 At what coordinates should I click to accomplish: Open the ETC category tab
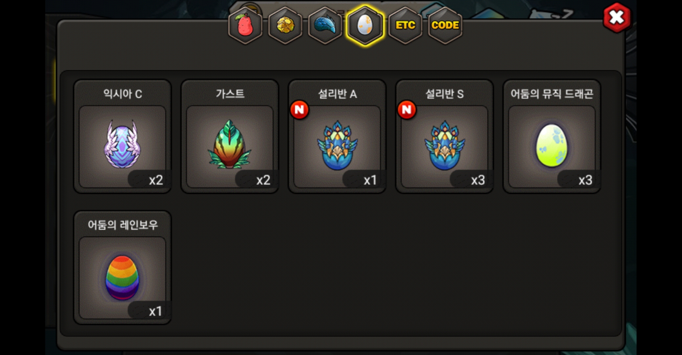[405, 25]
